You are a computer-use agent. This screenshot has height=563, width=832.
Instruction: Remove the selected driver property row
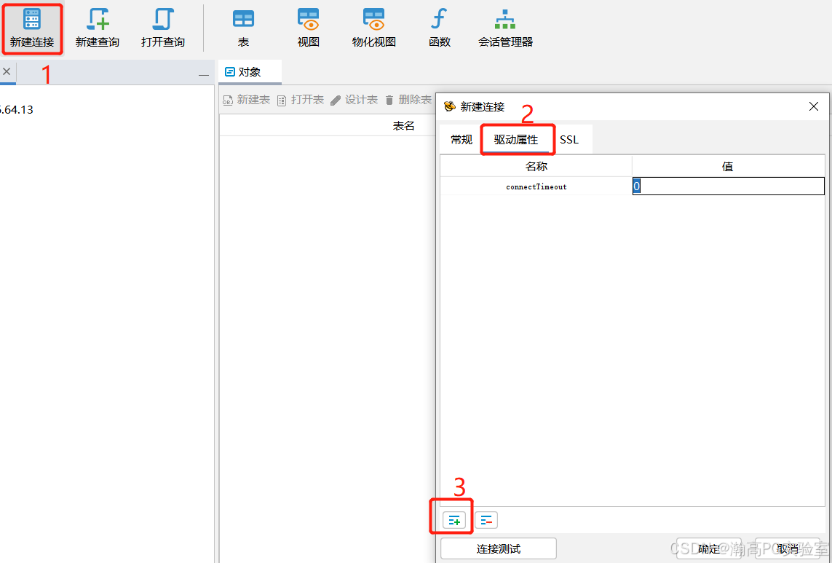[x=486, y=521]
